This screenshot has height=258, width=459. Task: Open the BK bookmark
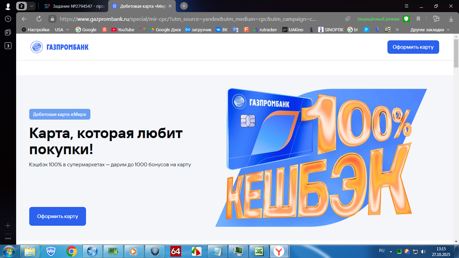pyautogui.click(x=222, y=30)
